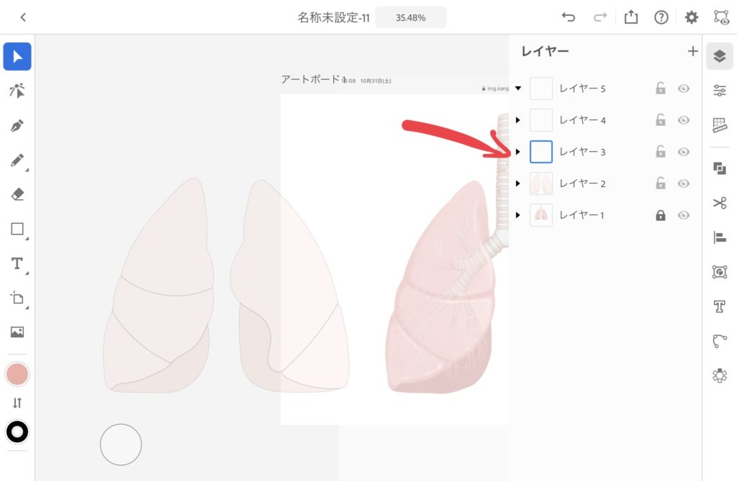737x481 pixels.
Task: Select the Pen tool
Action: click(x=17, y=125)
